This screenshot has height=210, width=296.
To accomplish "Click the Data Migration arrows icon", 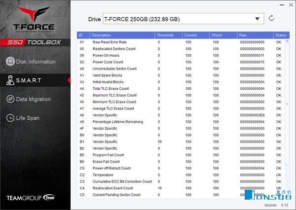I will pos(10,99).
